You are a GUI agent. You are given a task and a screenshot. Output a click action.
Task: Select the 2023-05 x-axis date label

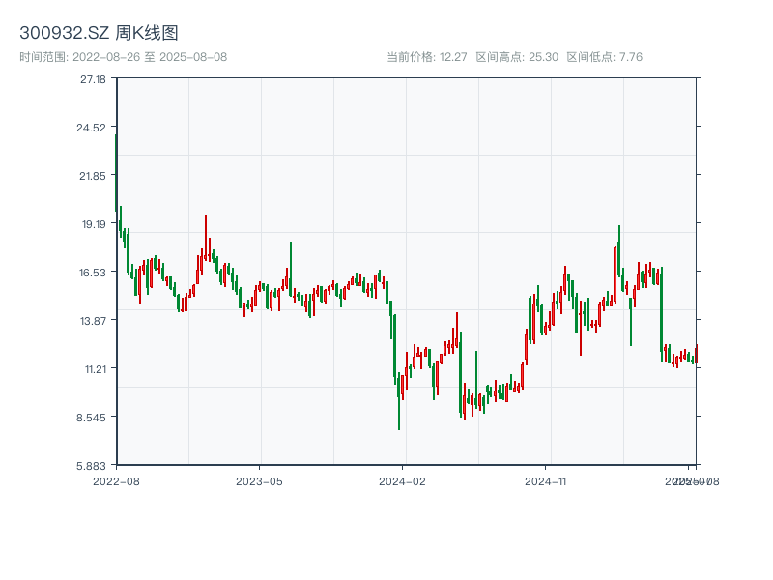260,480
